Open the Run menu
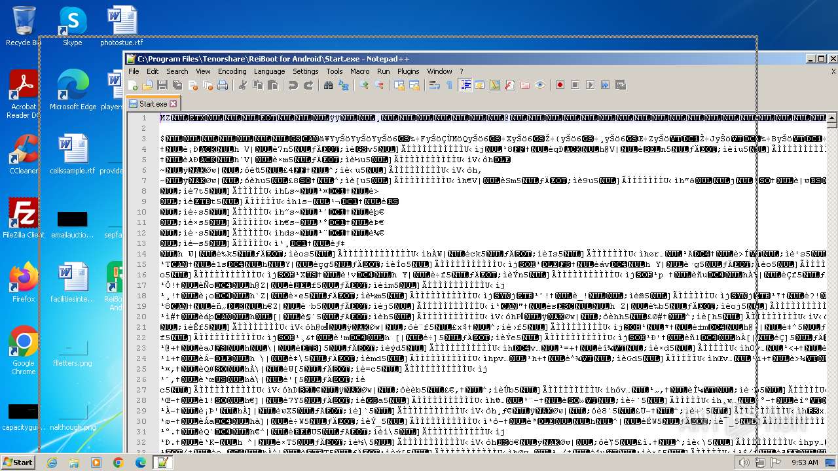This screenshot has width=838, height=471. 383,71
